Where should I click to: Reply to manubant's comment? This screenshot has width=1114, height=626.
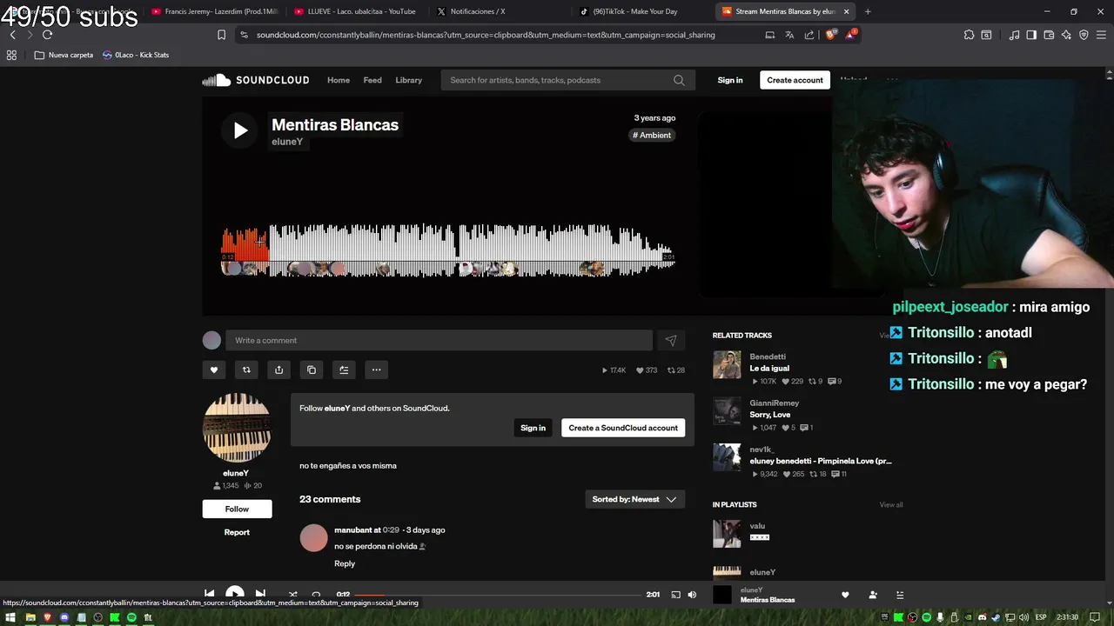[345, 563]
